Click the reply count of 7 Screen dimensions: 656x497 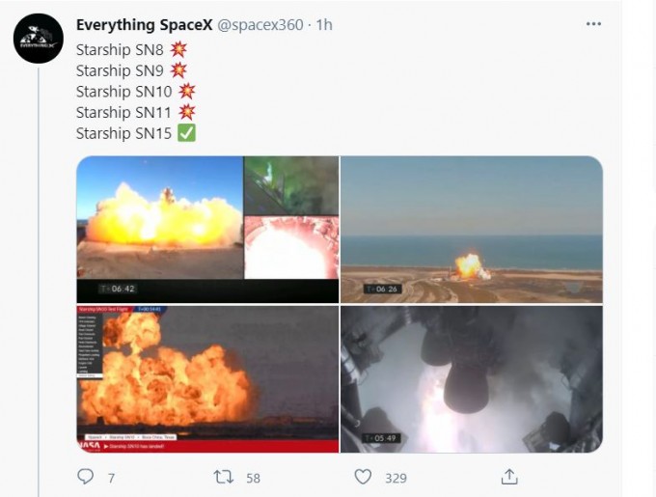click(111, 478)
